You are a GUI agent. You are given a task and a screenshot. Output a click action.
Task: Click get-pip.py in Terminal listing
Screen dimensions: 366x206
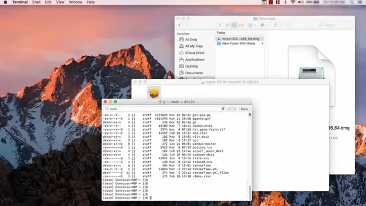tap(202, 115)
